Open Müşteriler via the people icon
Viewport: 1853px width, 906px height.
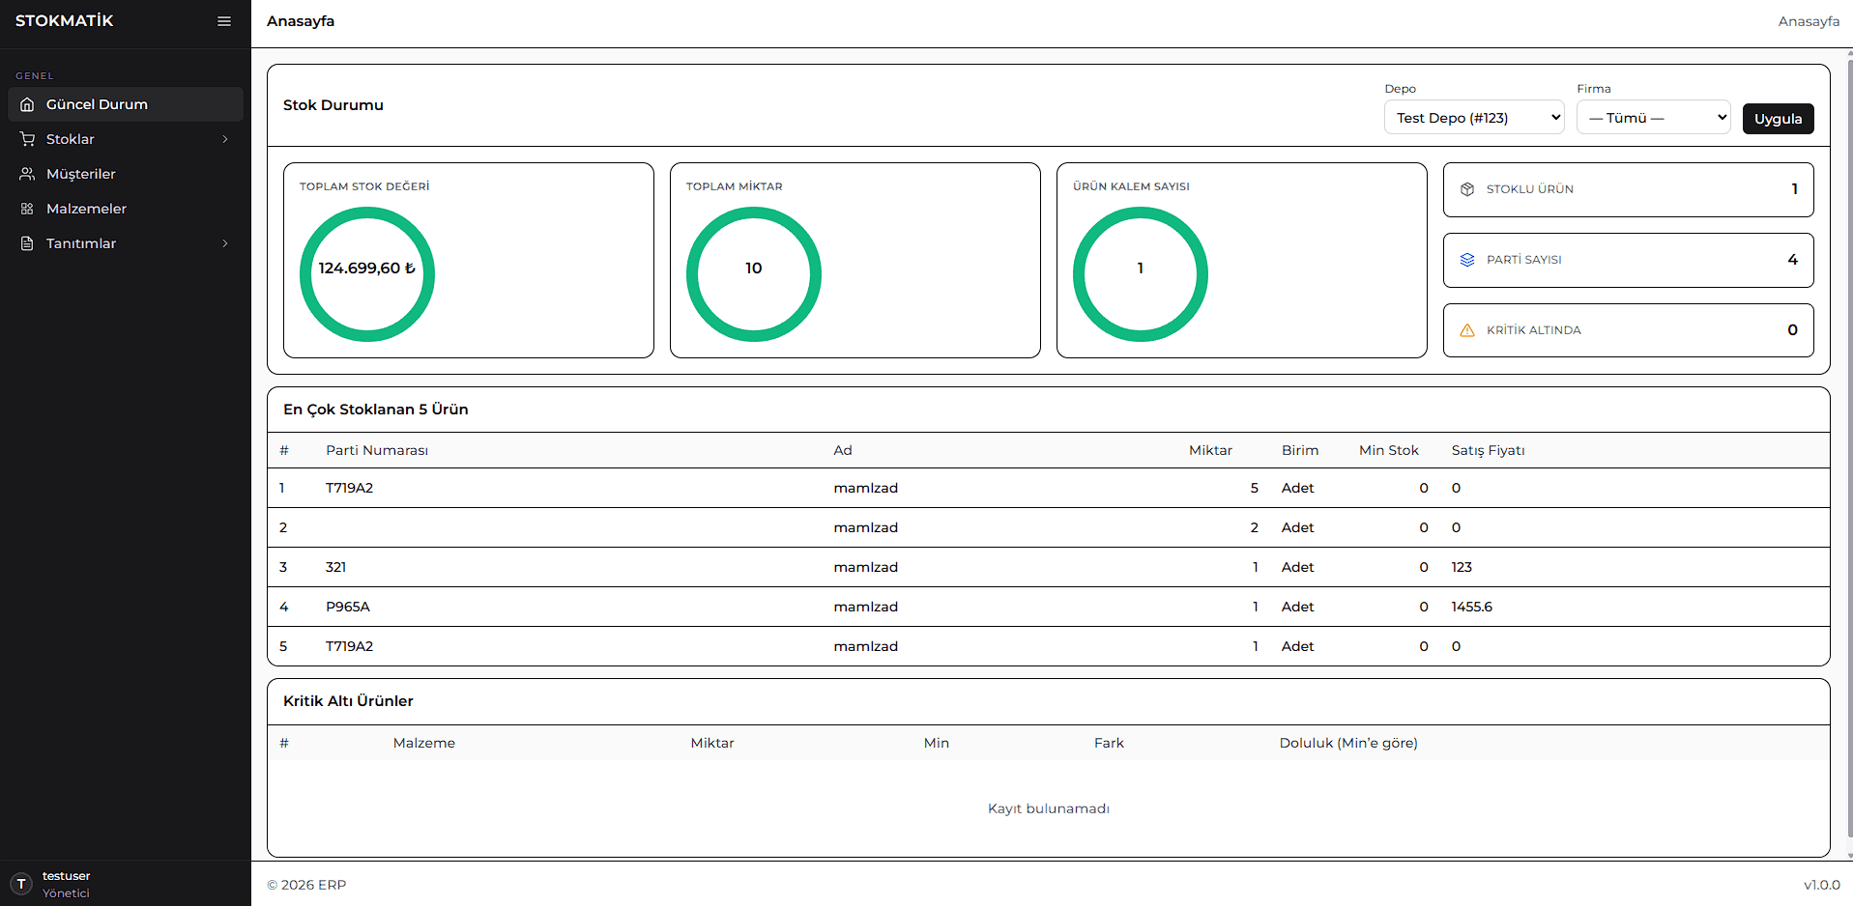(x=26, y=174)
